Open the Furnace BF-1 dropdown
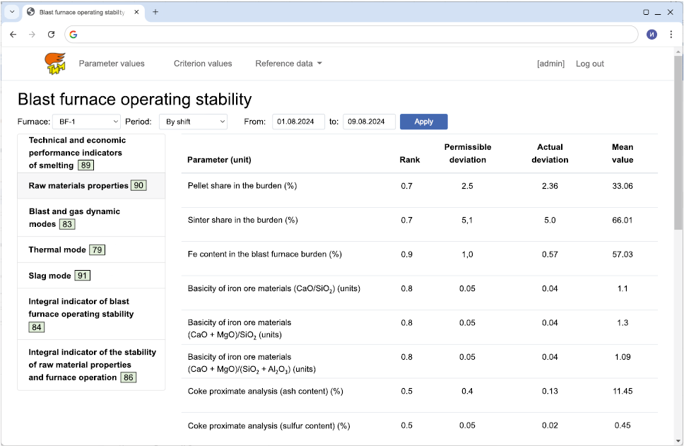Image resolution: width=684 pixels, height=446 pixels. tap(86, 122)
